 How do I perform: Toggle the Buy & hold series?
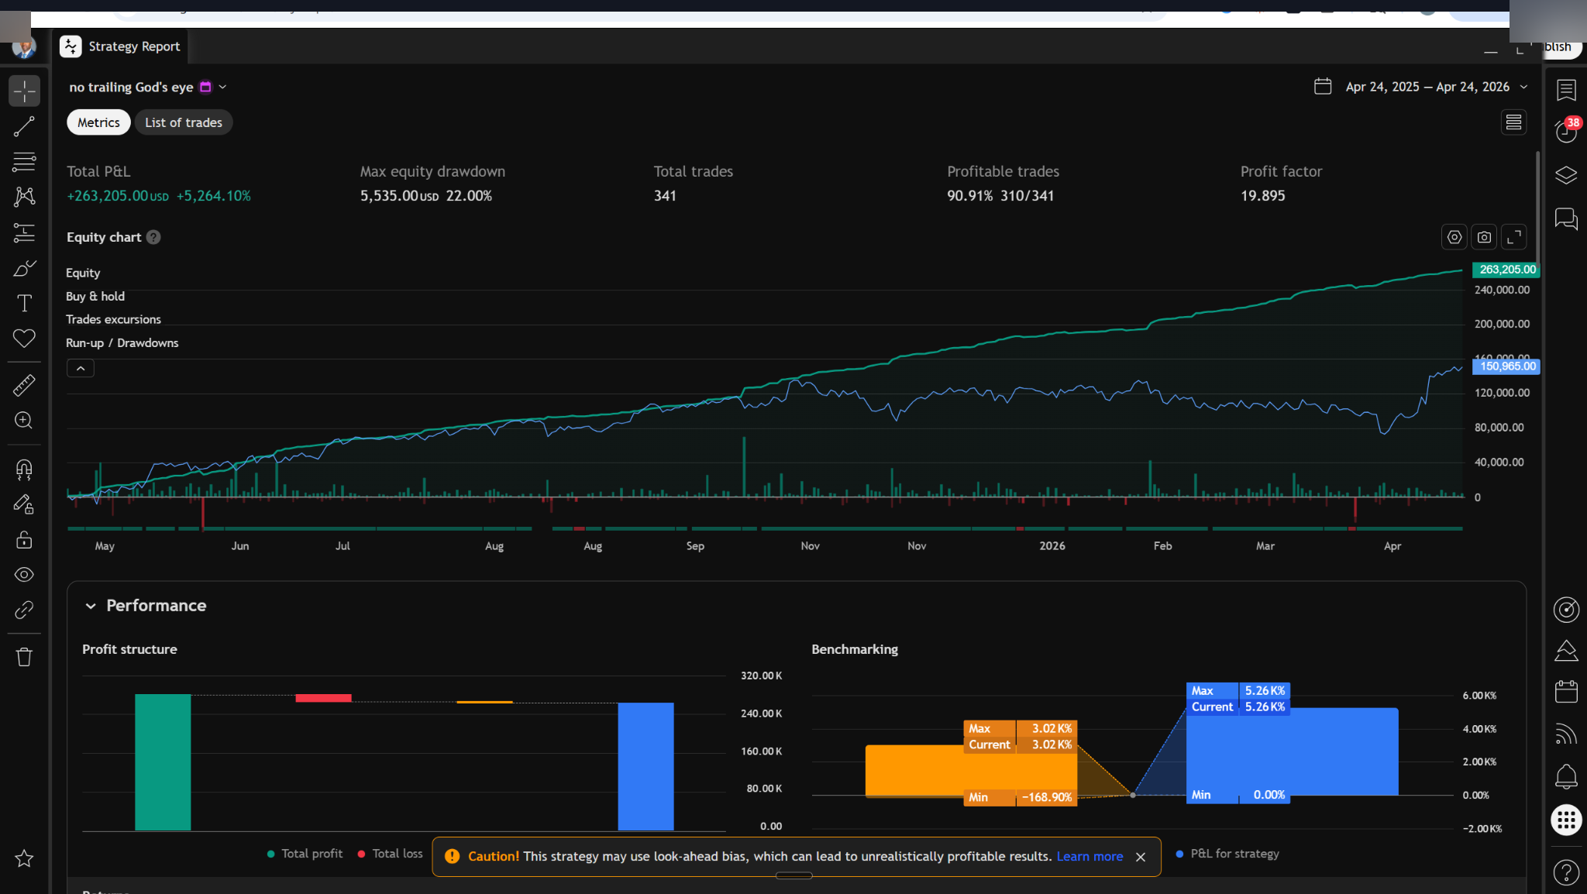click(95, 296)
